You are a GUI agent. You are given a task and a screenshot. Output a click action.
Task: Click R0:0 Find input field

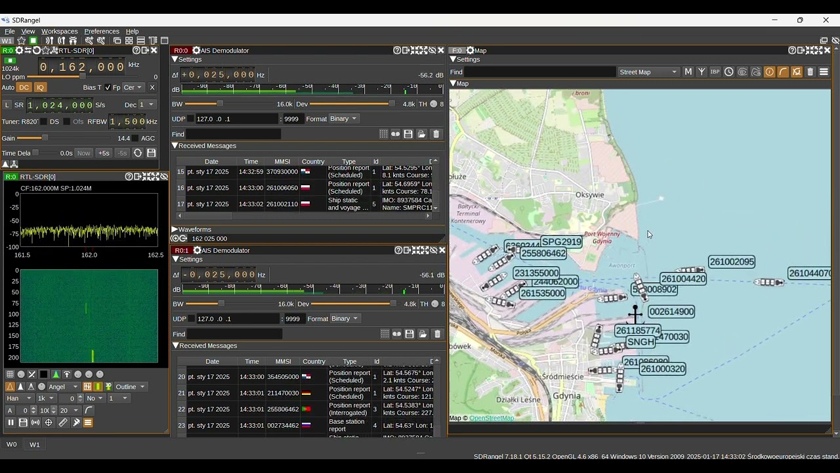[234, 134]
